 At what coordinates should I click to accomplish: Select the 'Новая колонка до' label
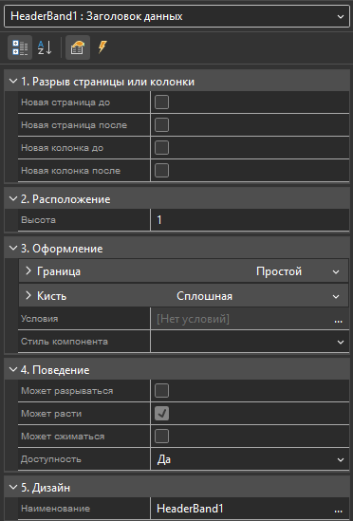63,148
